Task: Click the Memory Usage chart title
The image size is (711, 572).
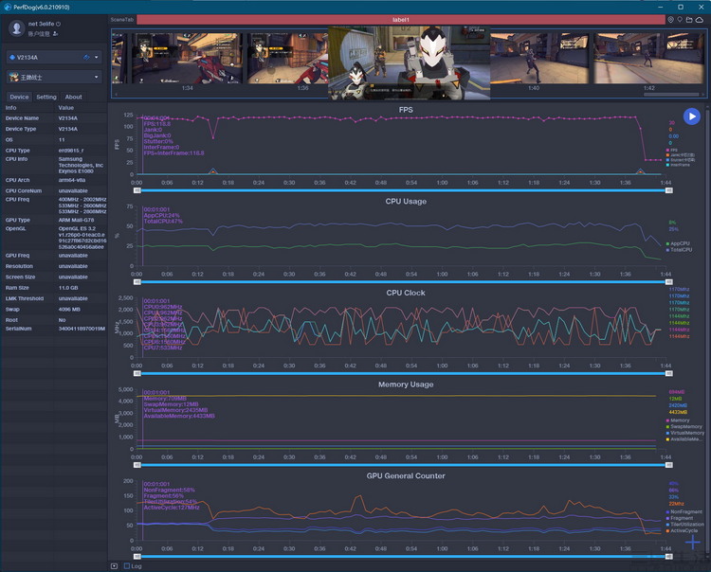Action: tap(406, 384)
